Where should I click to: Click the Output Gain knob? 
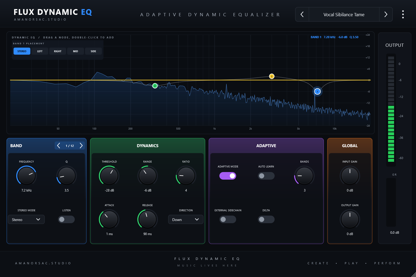(350, 219)
